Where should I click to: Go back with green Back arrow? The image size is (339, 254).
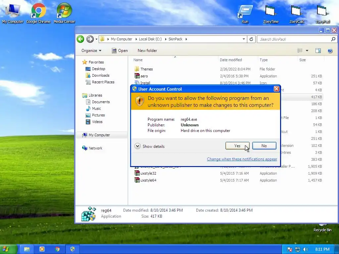click(x=80, y=39)
